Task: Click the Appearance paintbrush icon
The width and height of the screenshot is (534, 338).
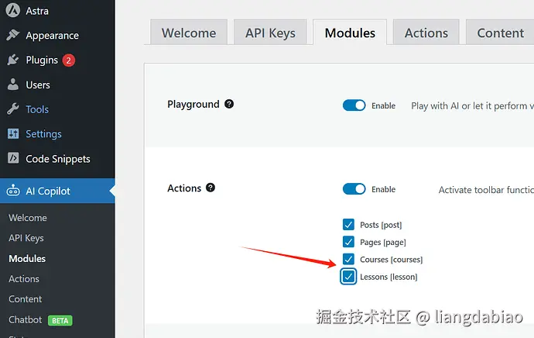Action: pyautogui.click(x=13, y=35)
